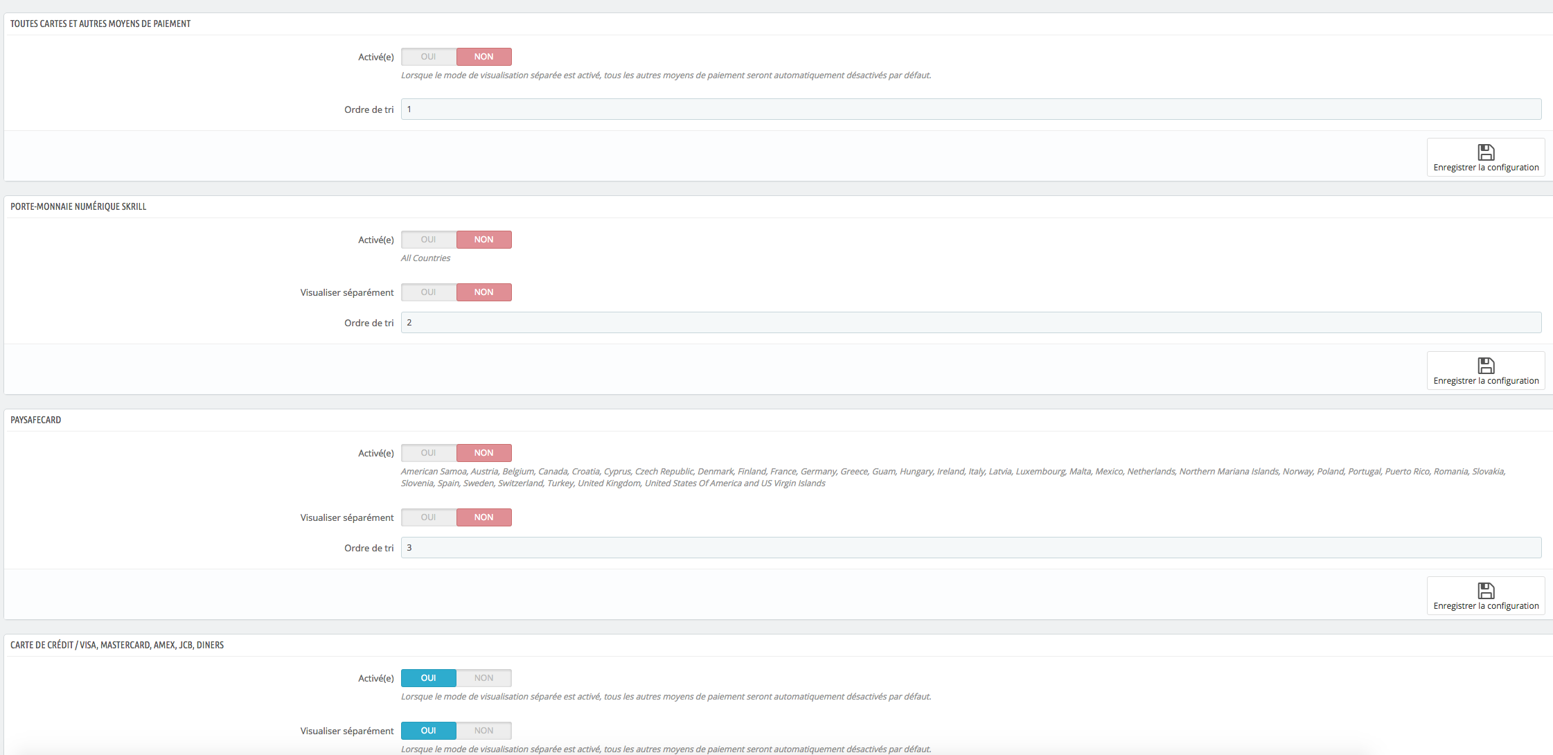The width and height of the screenshot is (1553, 755).
Task: Click credit card Visualiser séparément OUI
Action: [x=429, y=731]
